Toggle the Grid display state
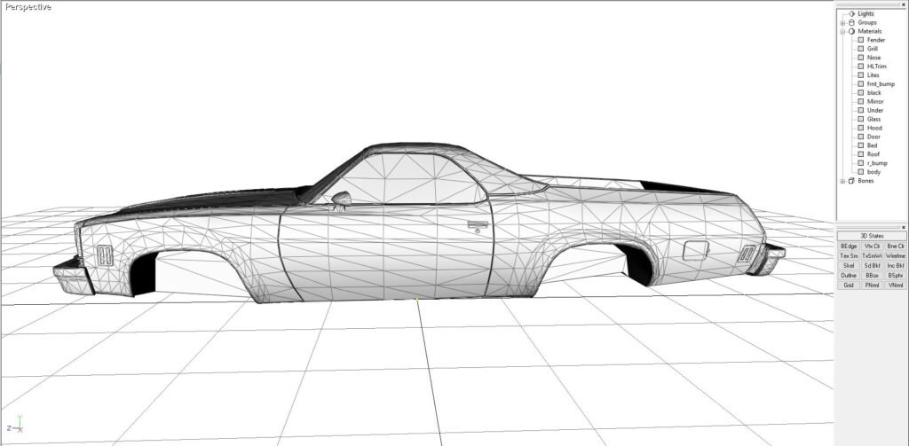 pos(849,285)
